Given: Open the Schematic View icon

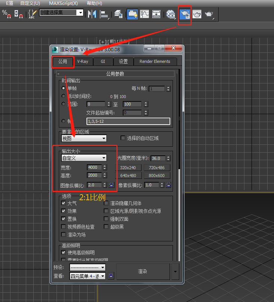Looking at the screenshot, I should pos(156,14).
